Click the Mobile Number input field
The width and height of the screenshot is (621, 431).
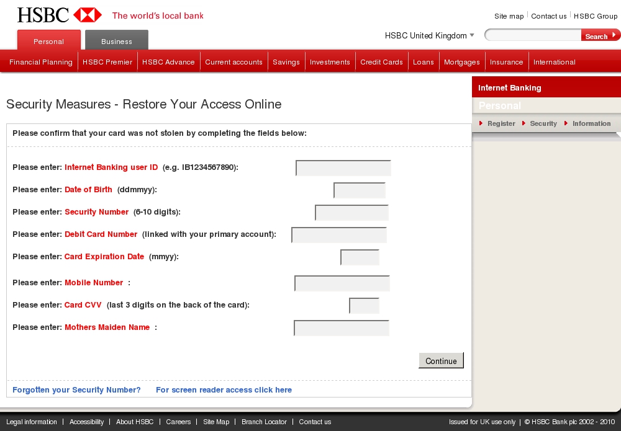point(342,283)
